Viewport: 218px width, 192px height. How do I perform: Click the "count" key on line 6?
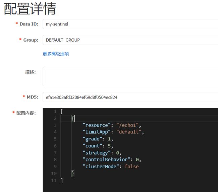93,146
